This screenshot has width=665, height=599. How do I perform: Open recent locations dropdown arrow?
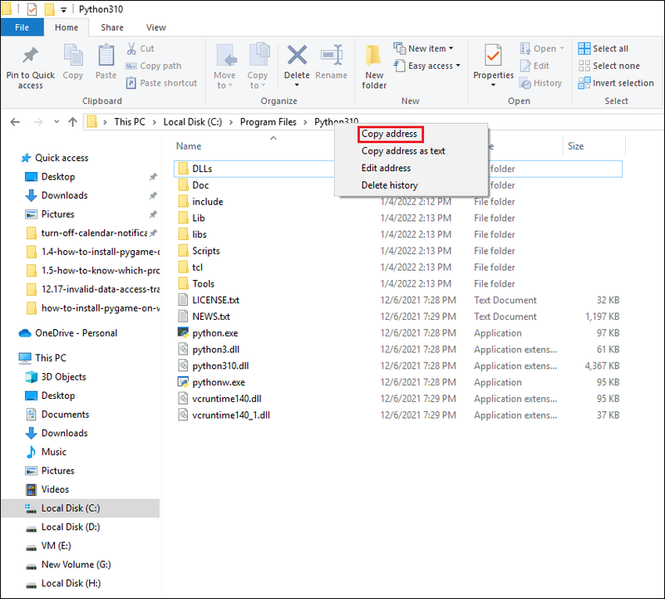(57, 122)
